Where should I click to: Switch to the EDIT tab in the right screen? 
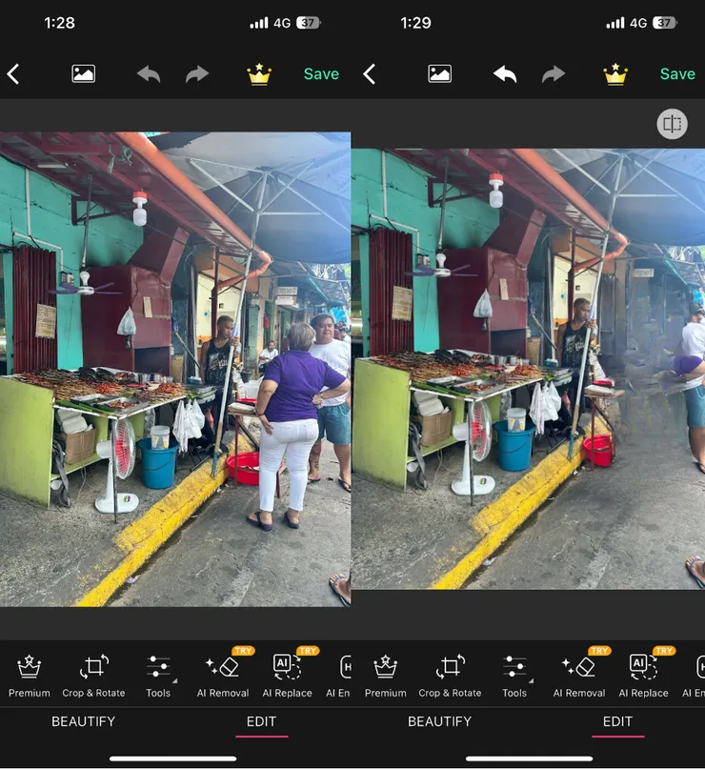(617, 721)
